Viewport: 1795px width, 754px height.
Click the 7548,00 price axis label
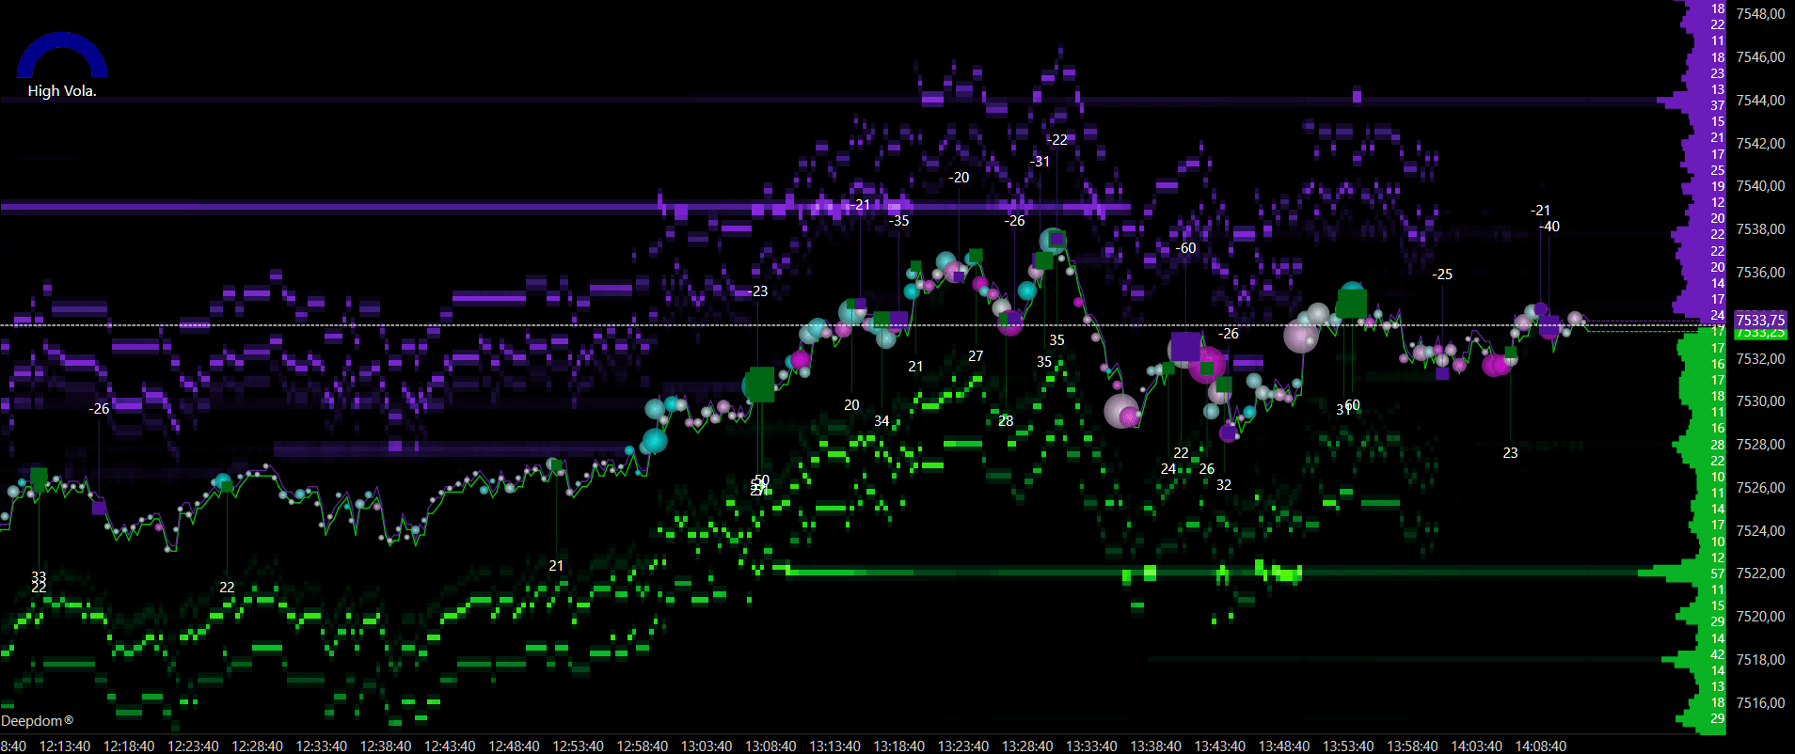1760,14
